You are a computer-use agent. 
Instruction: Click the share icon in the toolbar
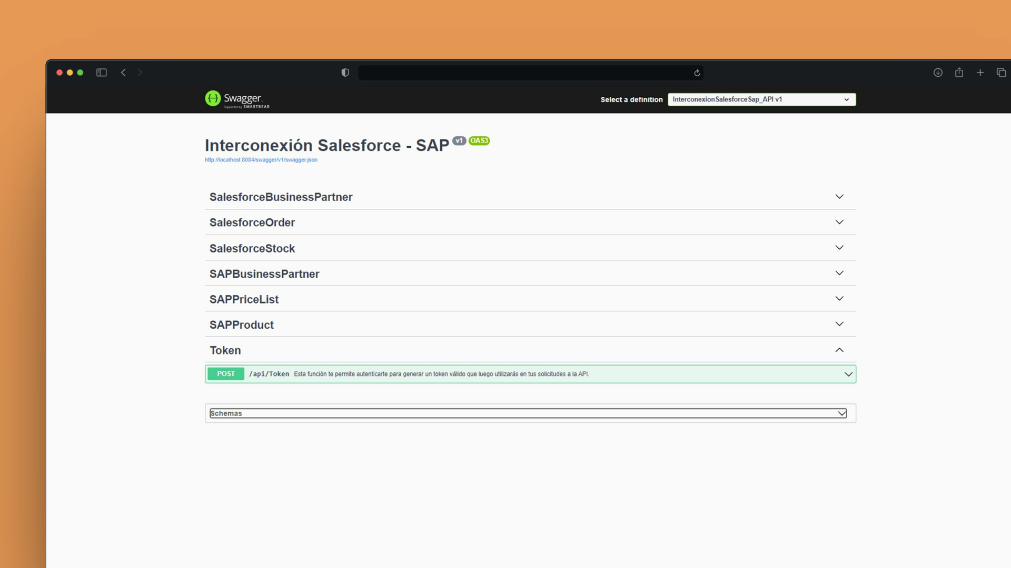(959, 73)
